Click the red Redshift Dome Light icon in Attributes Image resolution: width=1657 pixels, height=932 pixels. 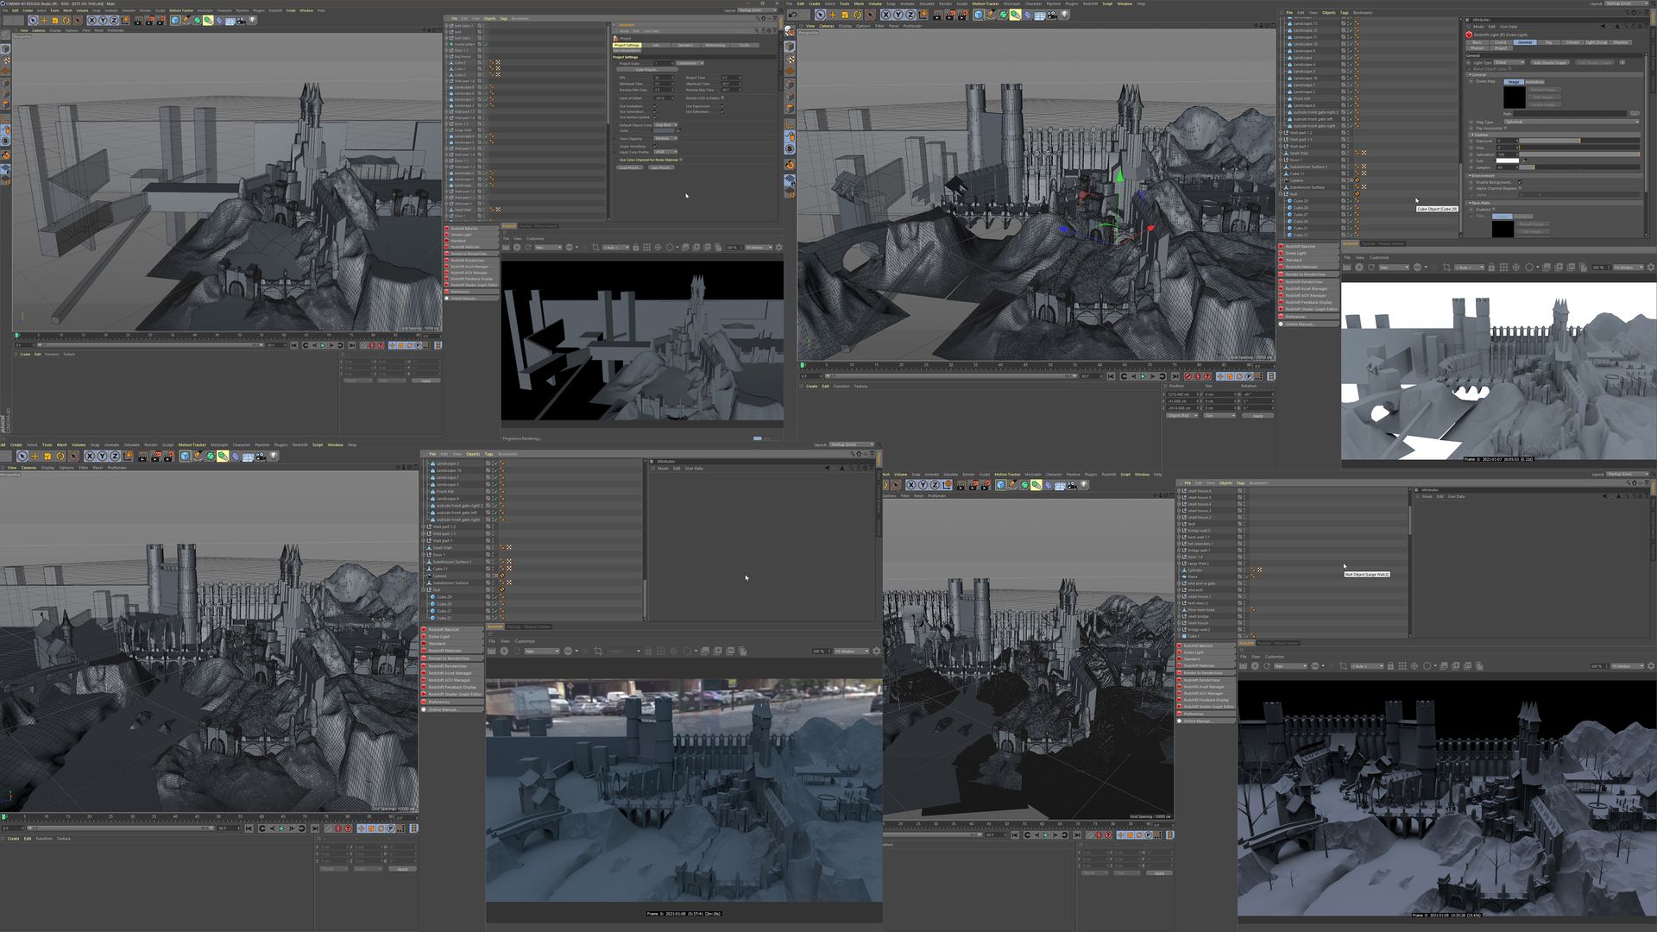click(1469, 35)
